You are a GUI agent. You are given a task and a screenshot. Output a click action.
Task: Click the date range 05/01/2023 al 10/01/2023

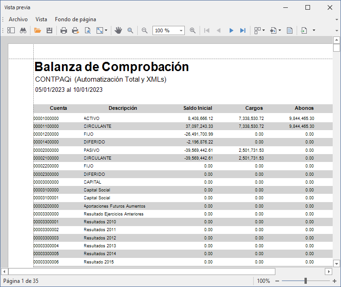click(69, 90)
